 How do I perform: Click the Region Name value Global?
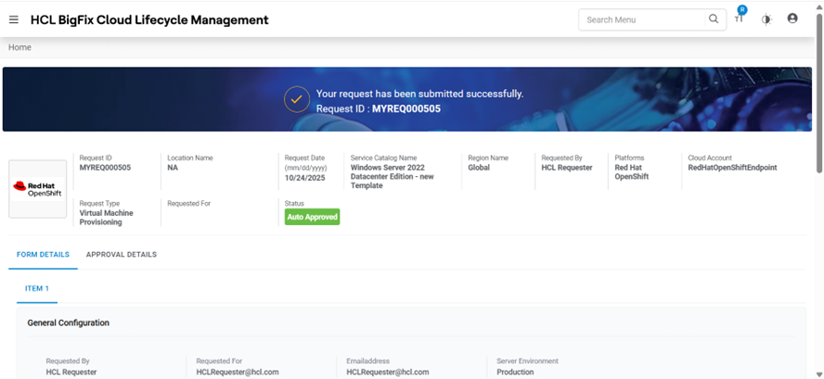tap(479, 168)
